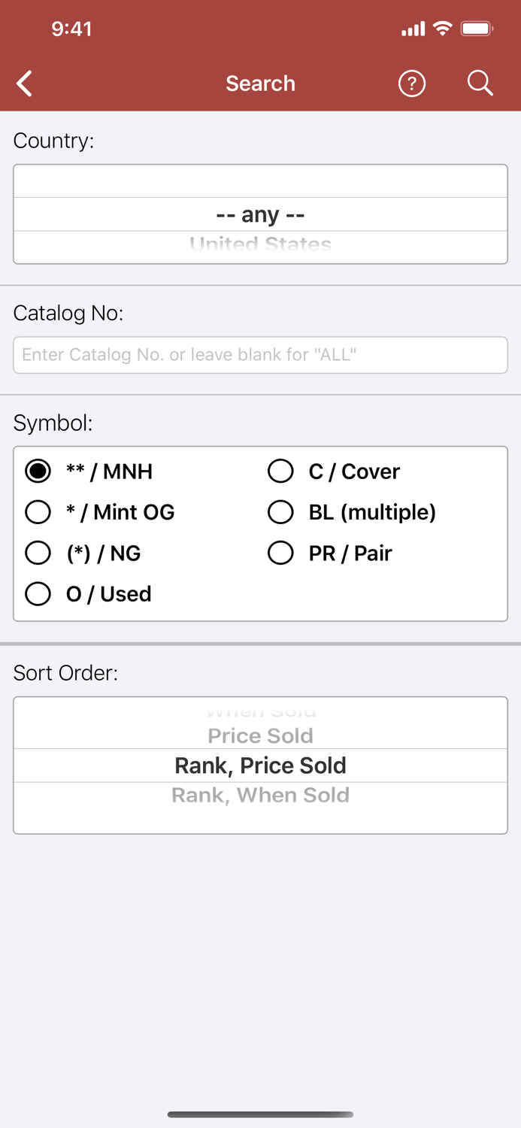Select the * / Mint OG option
Image resolution: width=521 pixels, height=1128 pixels.
pyautogui.click(x=38, y=512)
